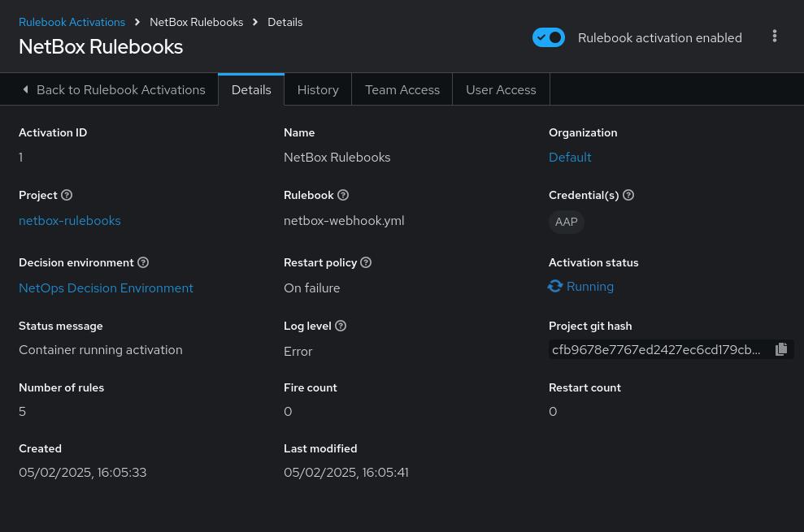Screen dimensions: 804x532
Task: Click Rulebook Activations breadcrumb link
Action: click(72, 22)
